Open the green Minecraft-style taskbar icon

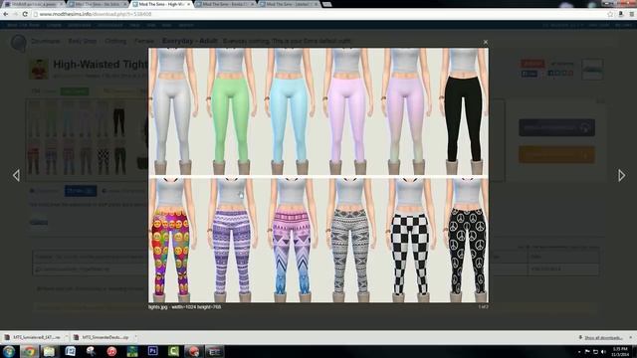click(x=132, y=351)
